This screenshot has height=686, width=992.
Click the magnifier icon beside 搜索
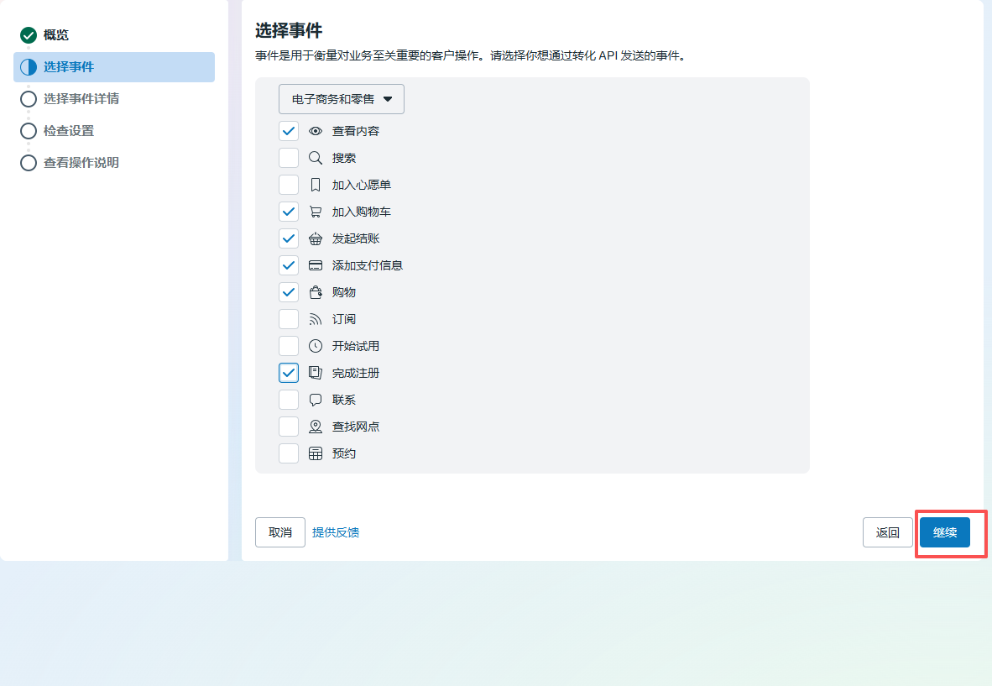[316, 158]
